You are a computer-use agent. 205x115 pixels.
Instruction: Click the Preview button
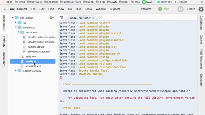[x=146, y=9]
